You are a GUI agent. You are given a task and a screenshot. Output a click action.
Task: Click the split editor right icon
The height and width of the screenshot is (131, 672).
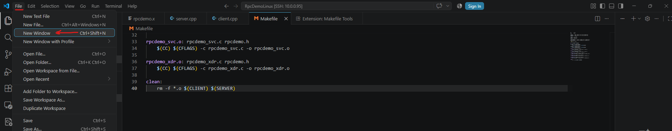tap(598, 19)
